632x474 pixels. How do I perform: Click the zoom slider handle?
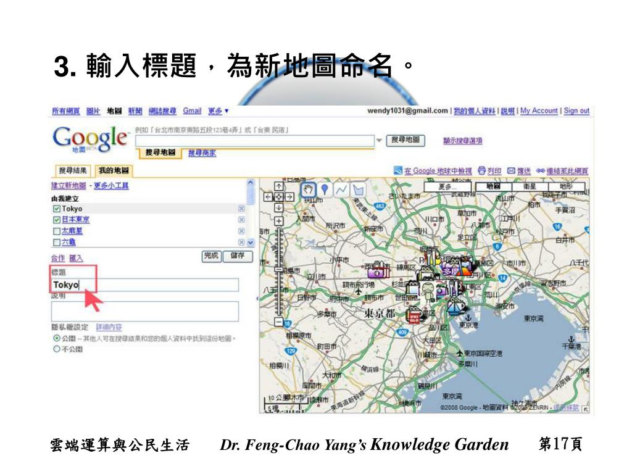278,269
